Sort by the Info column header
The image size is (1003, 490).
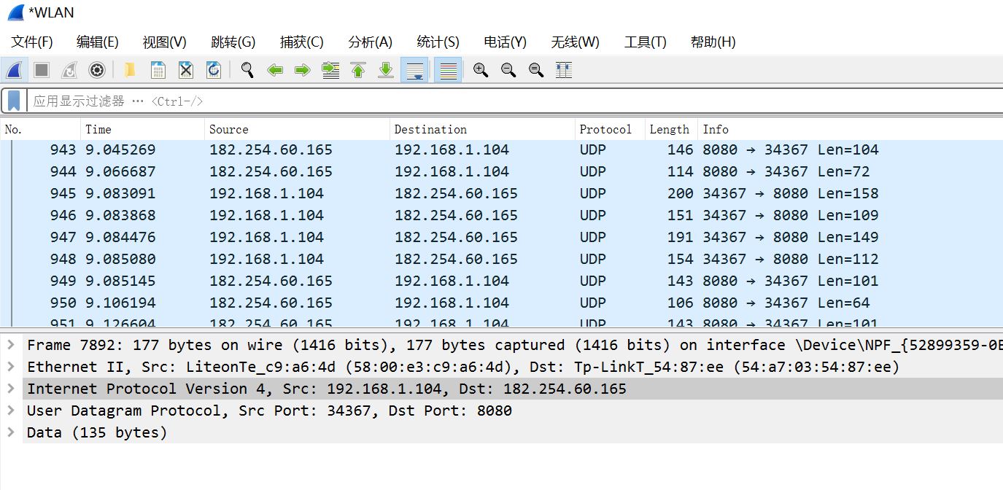pyautogui.click(x=850, y=129)
